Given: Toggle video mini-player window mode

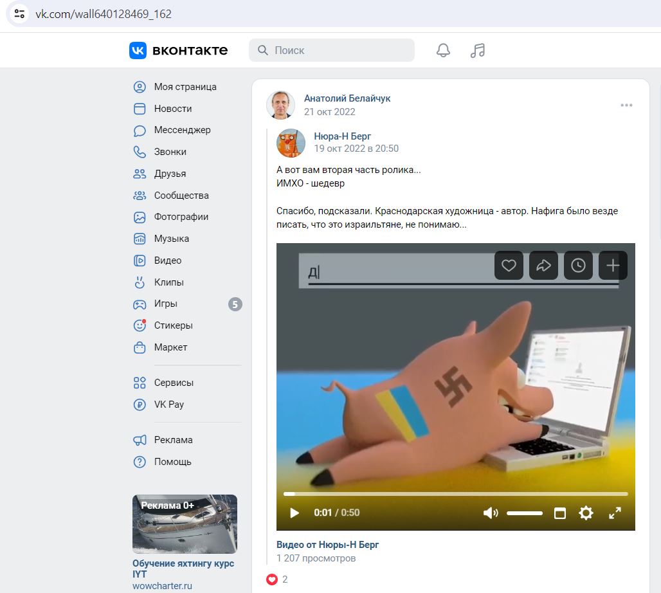Looking at the screenshot, I should click(560, 513).
